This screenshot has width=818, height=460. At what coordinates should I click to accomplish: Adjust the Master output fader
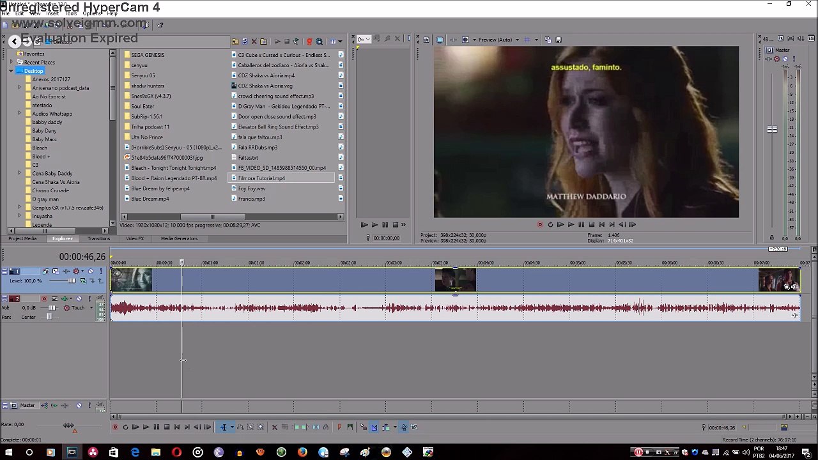pos(772,130)
